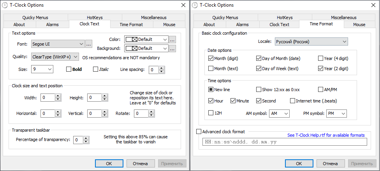Increase Line spacing with up arrow

coord(162,68)
